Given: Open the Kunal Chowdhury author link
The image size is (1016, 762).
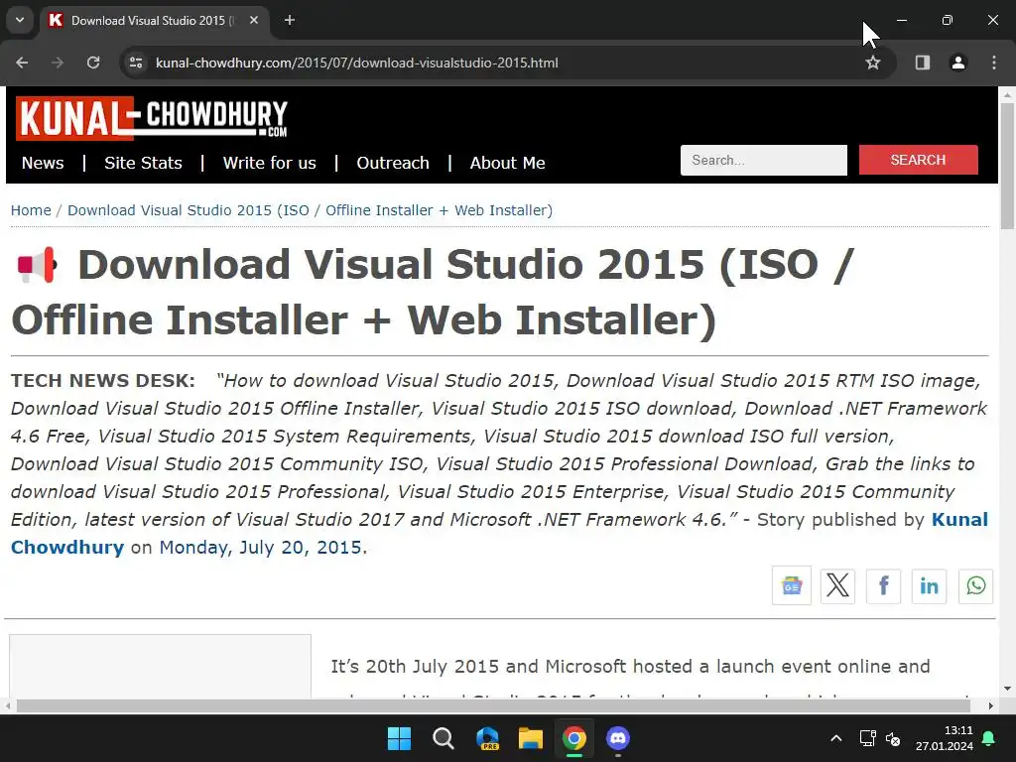Looking at the screenshot, I should pos(500,533).
